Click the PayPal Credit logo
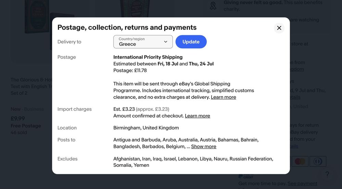This screenshot has width=342, height=189. [246, 176]
